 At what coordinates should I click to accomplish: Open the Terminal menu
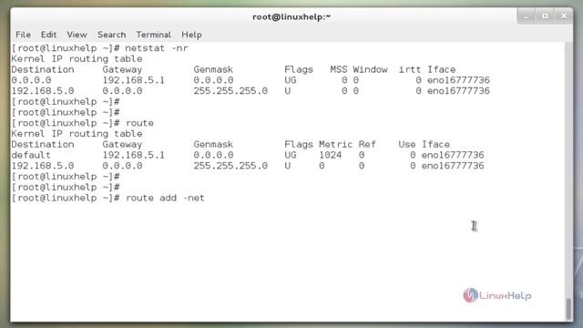tap(154, 35)
